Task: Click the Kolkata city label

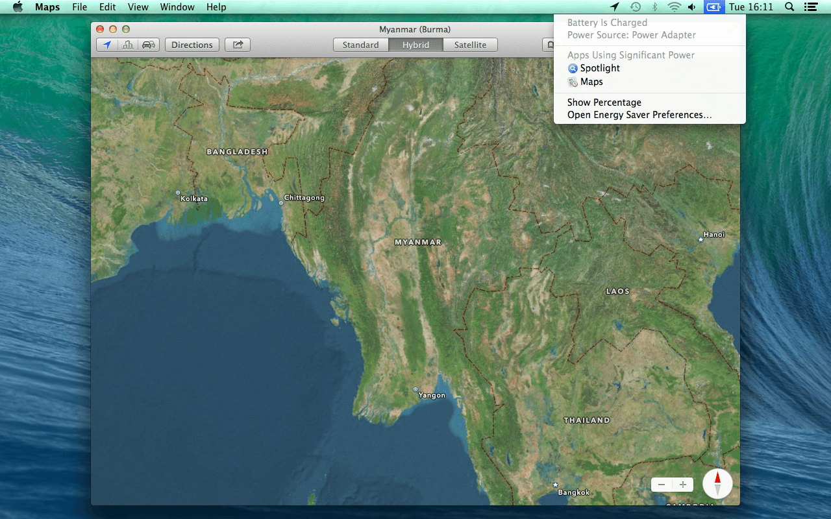Action: point(194,199)
